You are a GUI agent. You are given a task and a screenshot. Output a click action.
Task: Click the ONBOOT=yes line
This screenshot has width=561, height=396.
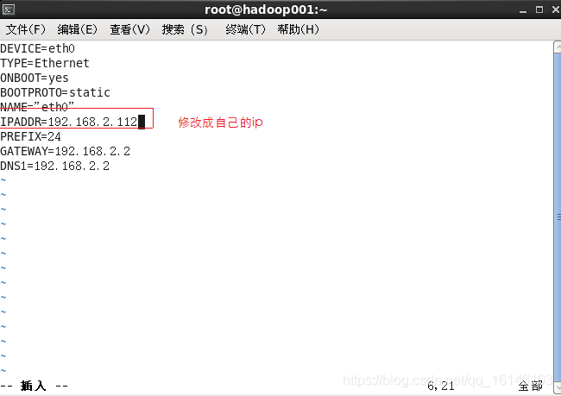[35, 78]
